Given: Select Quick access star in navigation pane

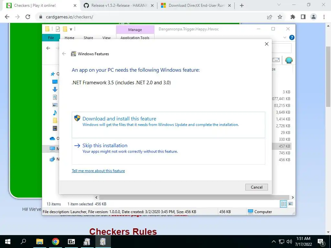Looking at the screenshot, I should [53, 74].
